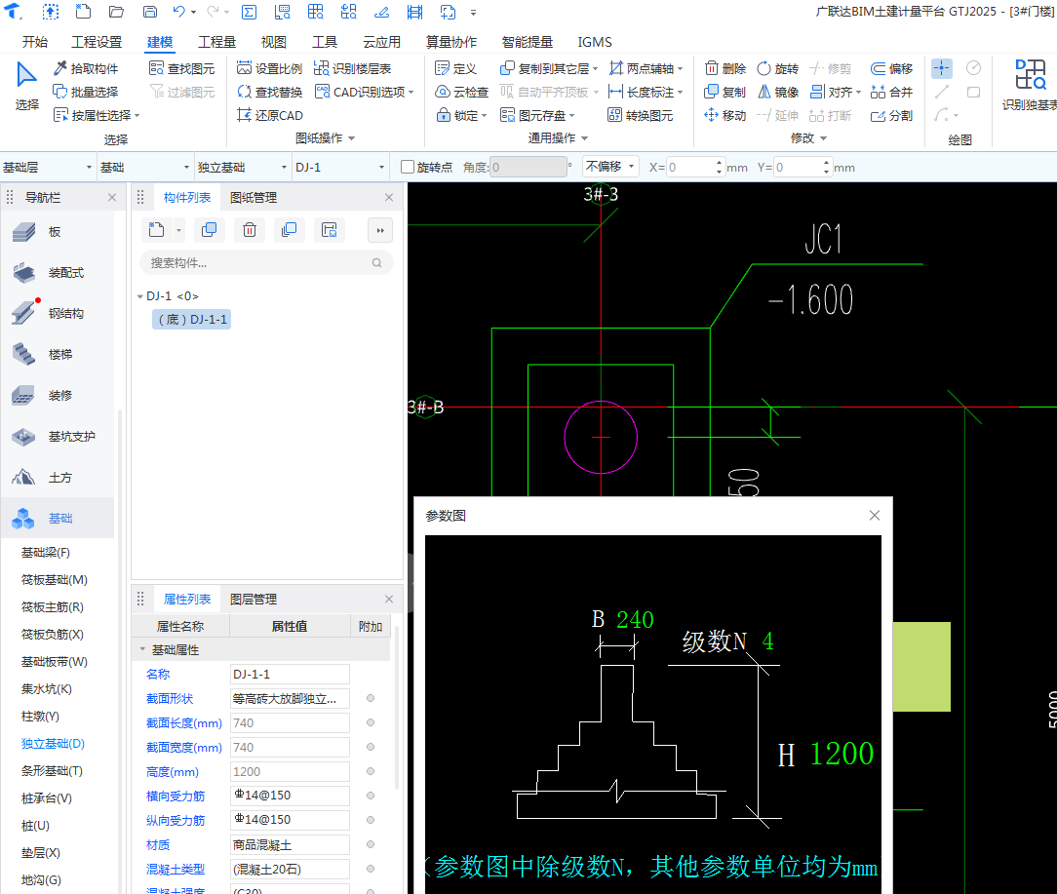1057x894 pixels.
Task: Click the undo arrow icon
Action: [178, 12]
